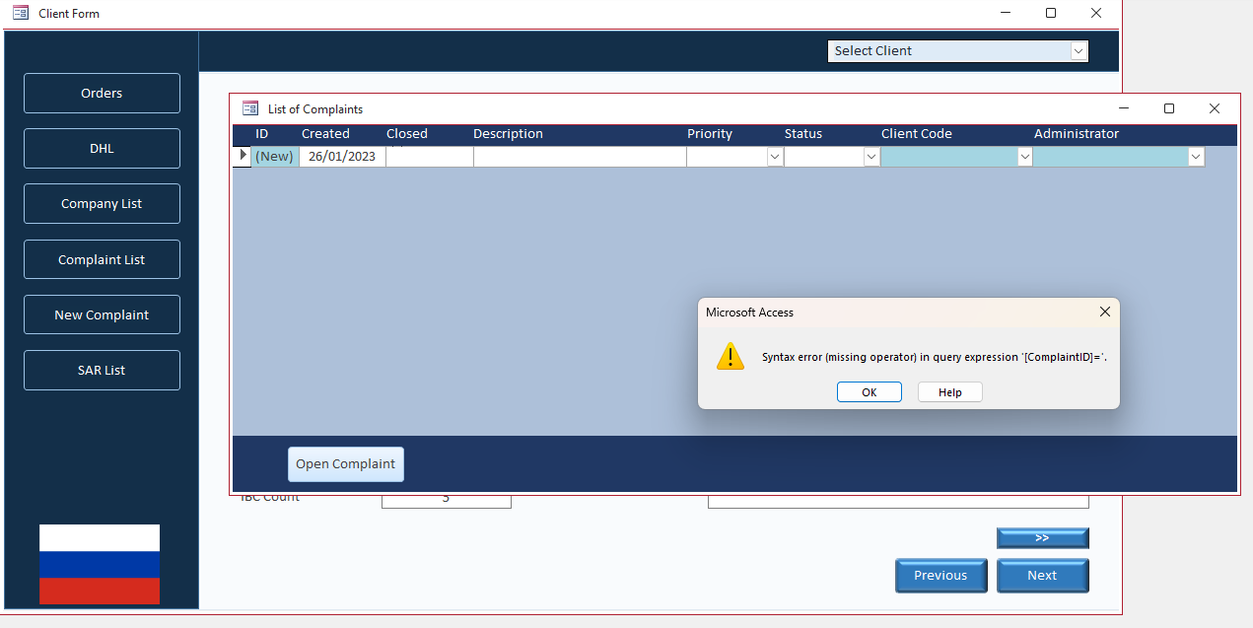Screen dimensions: 1253x628
Task: Expand the Administrator dropdown
Action: click(x=1196, y=157)
